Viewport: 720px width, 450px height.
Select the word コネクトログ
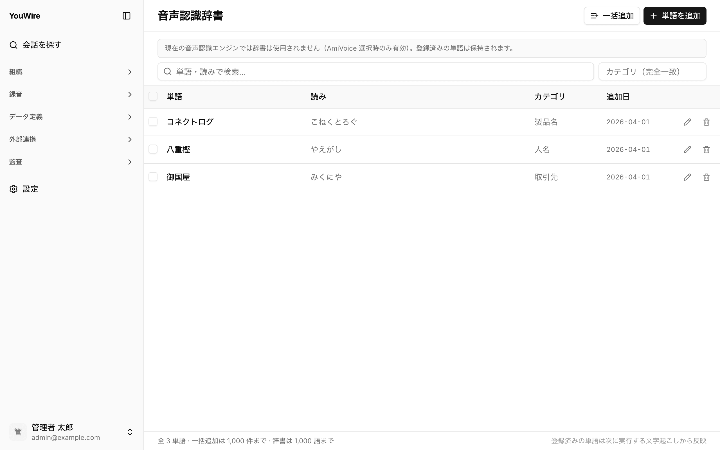pyautogui.click(x=190, y=122)
